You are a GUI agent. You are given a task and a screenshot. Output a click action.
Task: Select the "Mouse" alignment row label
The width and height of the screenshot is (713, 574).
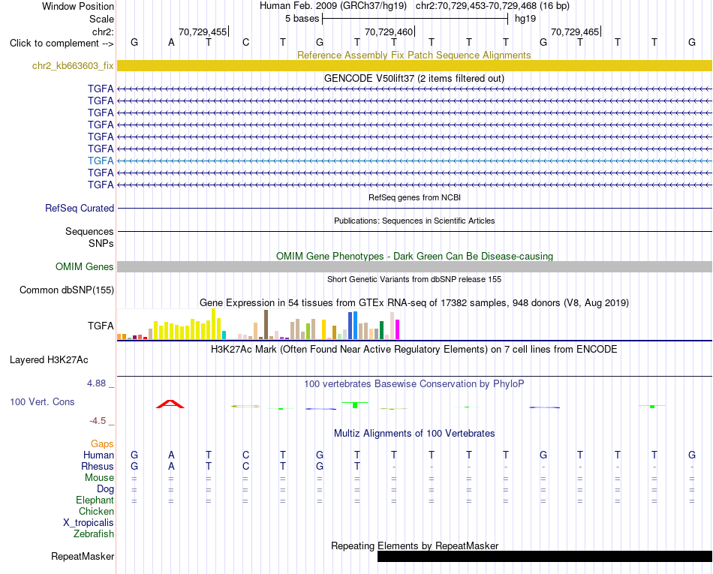pos(99,478)
